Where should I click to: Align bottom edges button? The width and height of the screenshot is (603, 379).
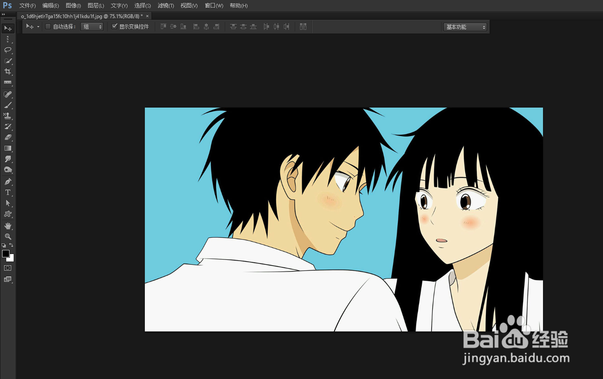tap(183, 26)
